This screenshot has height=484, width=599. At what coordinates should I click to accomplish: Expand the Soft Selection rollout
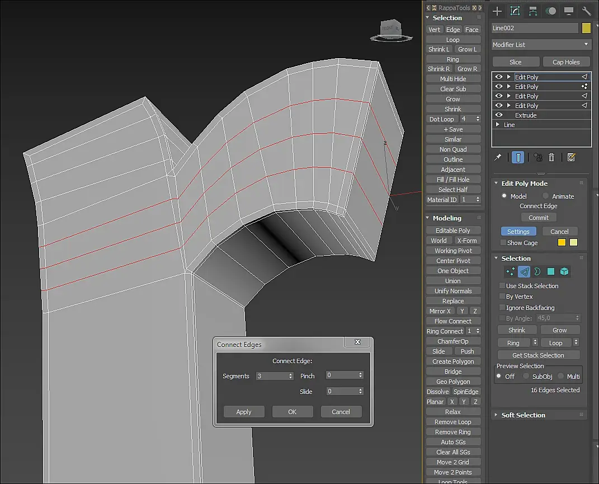[x=523, y=415]
